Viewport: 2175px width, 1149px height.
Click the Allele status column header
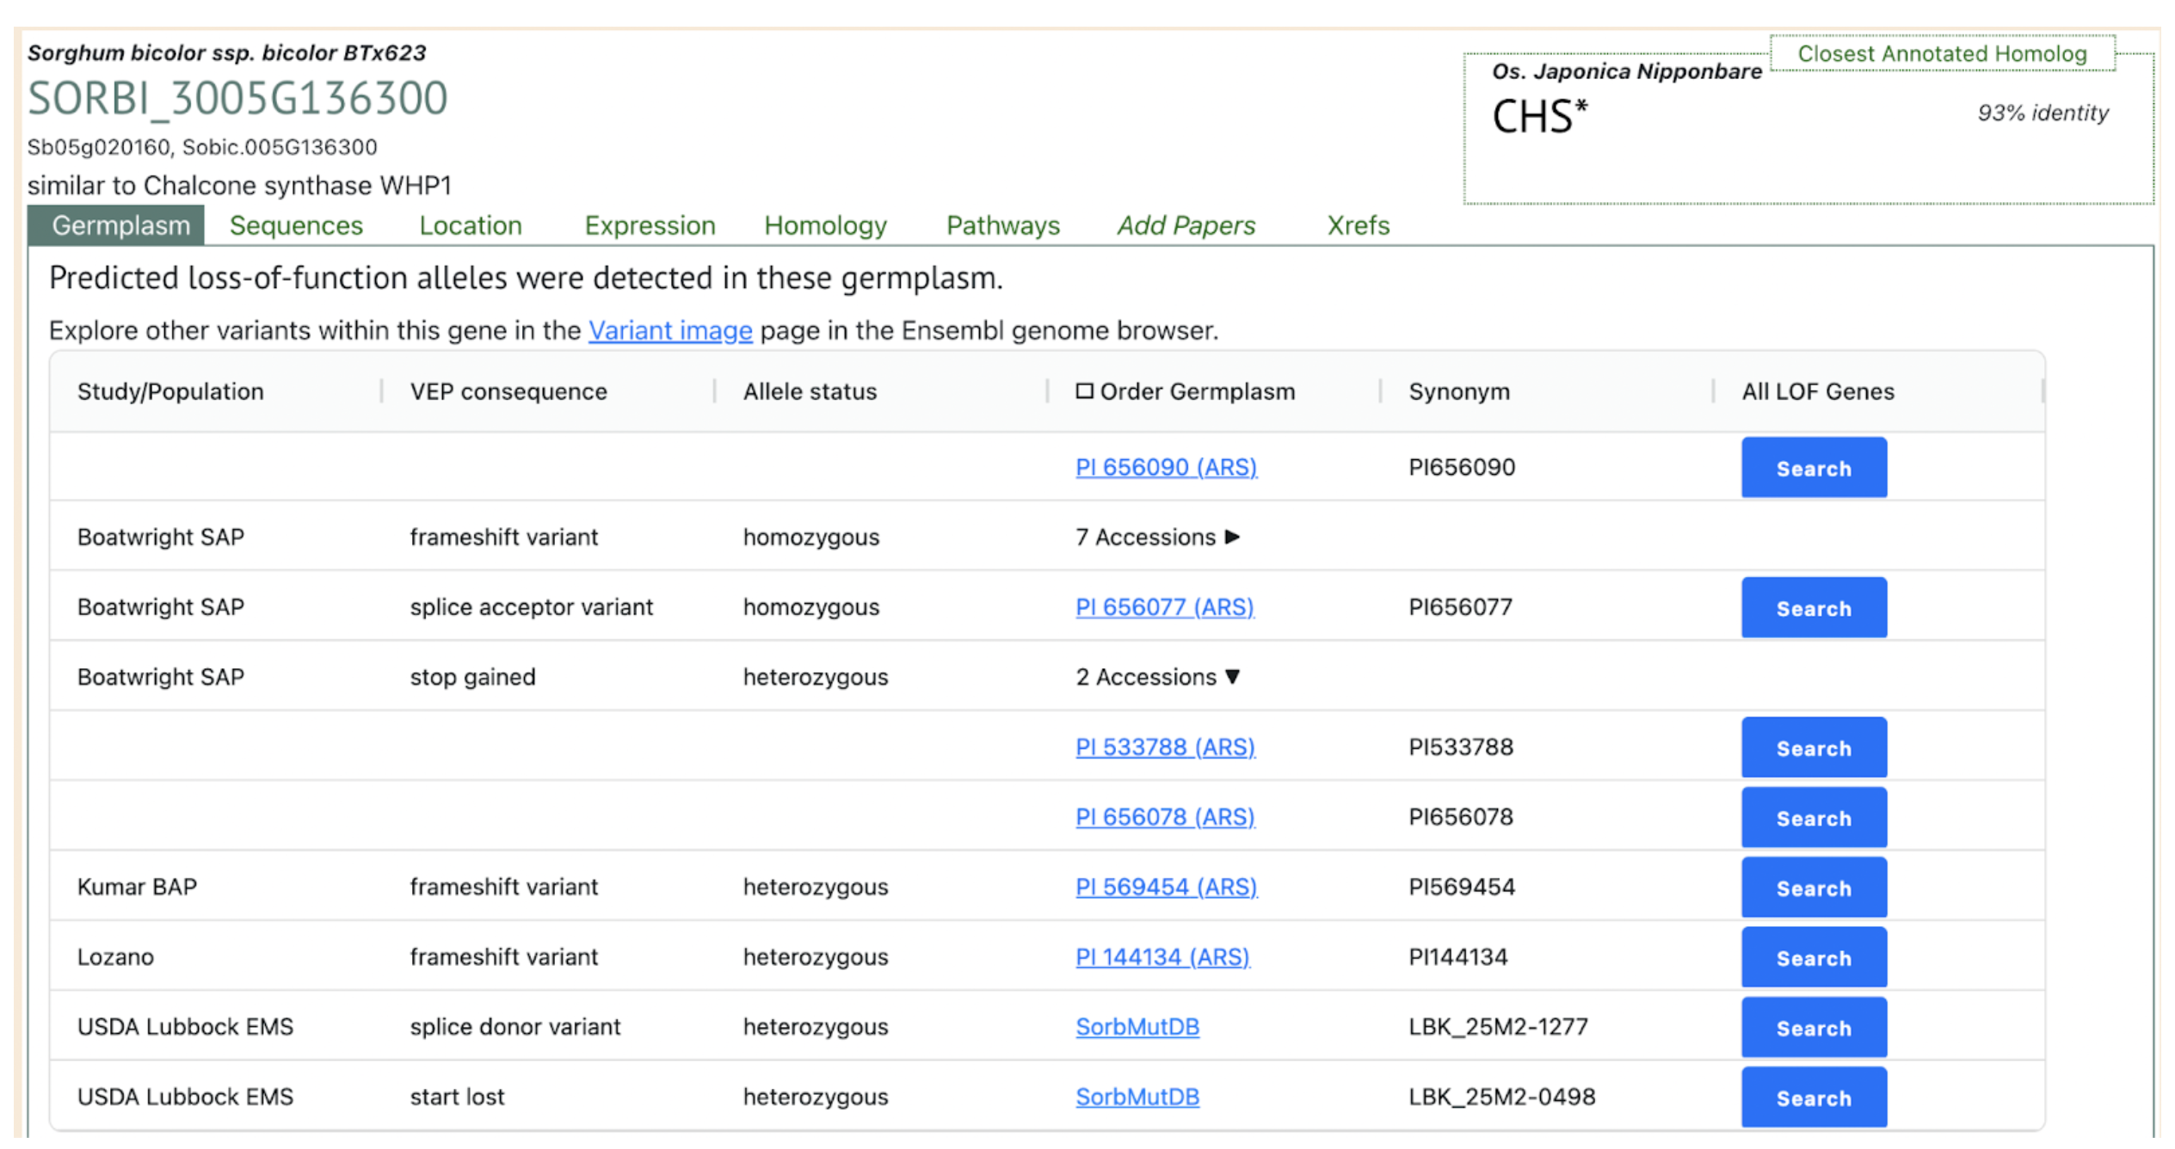tap(810, 391)
